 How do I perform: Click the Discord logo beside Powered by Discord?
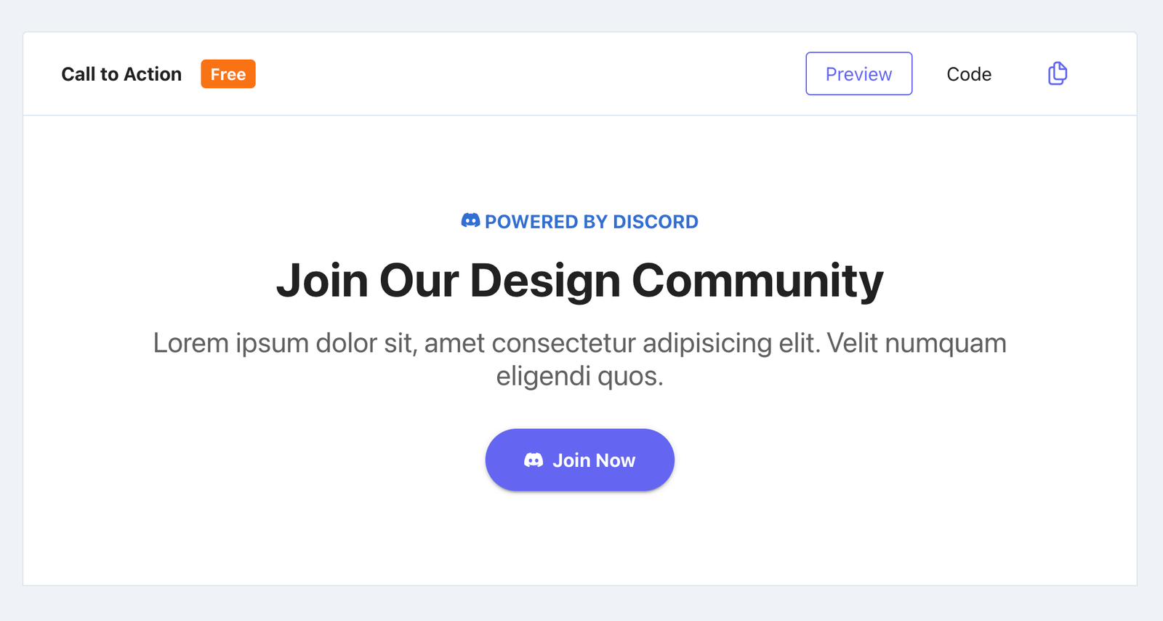[470, 220]
